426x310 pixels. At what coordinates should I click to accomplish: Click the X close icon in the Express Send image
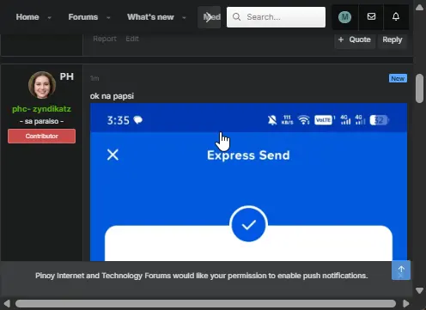click(x=113, y=155)
